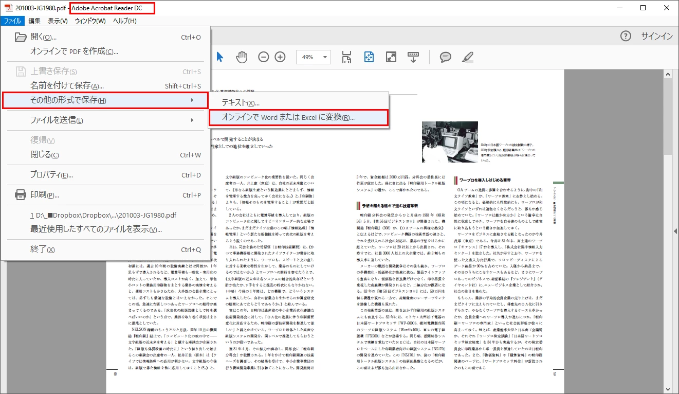Select テキスト(X)... in the submenu
Viewport: 679px width, 394px height.
tap(298, 103)
